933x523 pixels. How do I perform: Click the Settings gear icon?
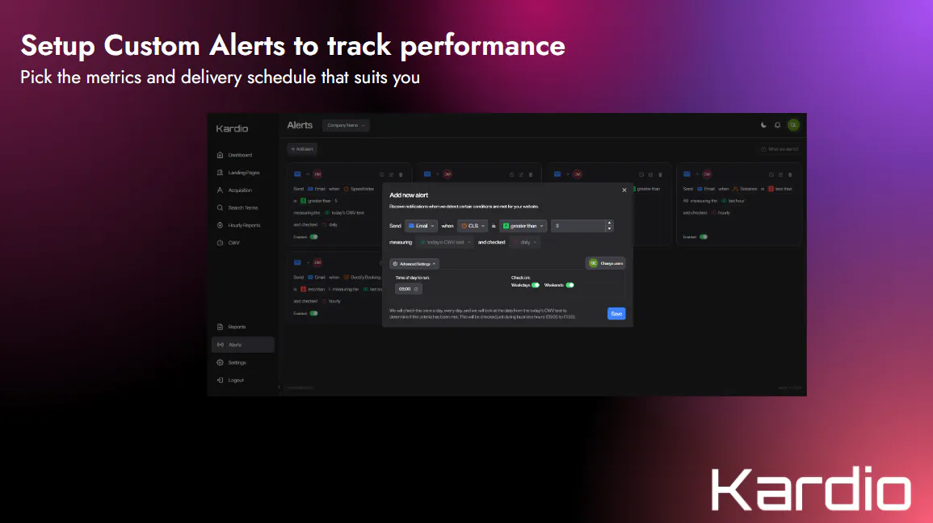(221, 362)
